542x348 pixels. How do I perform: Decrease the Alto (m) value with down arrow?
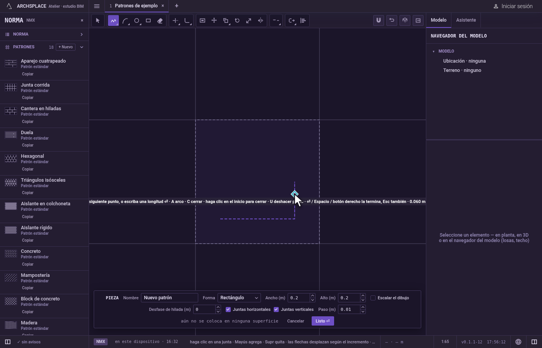[363, 300]
